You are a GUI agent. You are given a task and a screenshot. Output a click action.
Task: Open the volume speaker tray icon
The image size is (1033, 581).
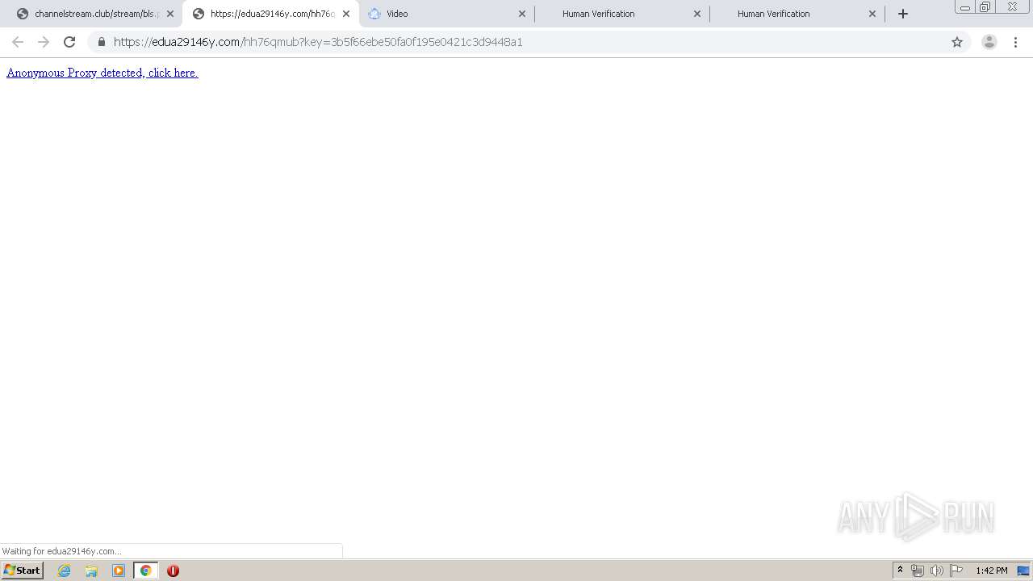click(936, 571)
